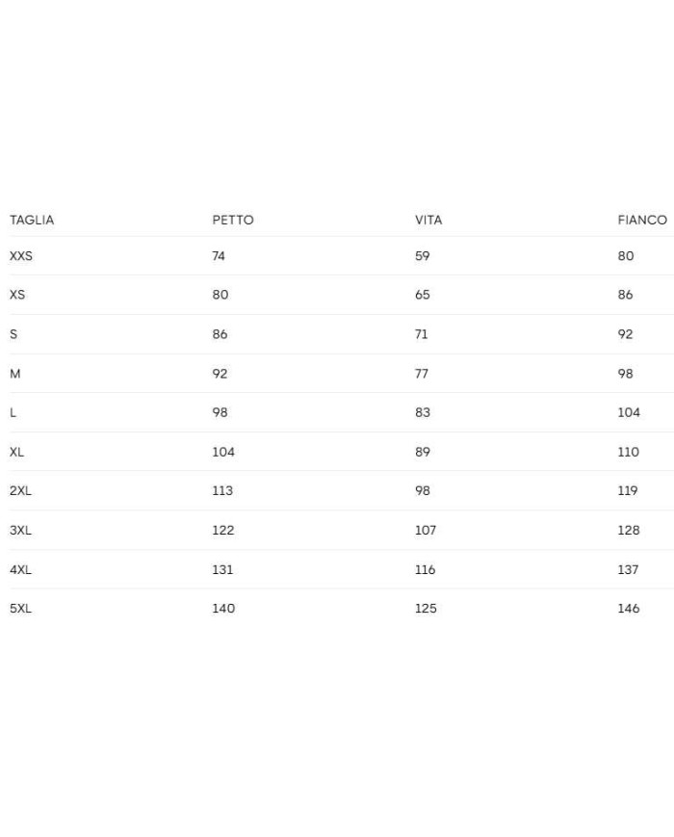Click vita value 77 in M row
This screenshot has width=674, height=837.
click(422, 374)
